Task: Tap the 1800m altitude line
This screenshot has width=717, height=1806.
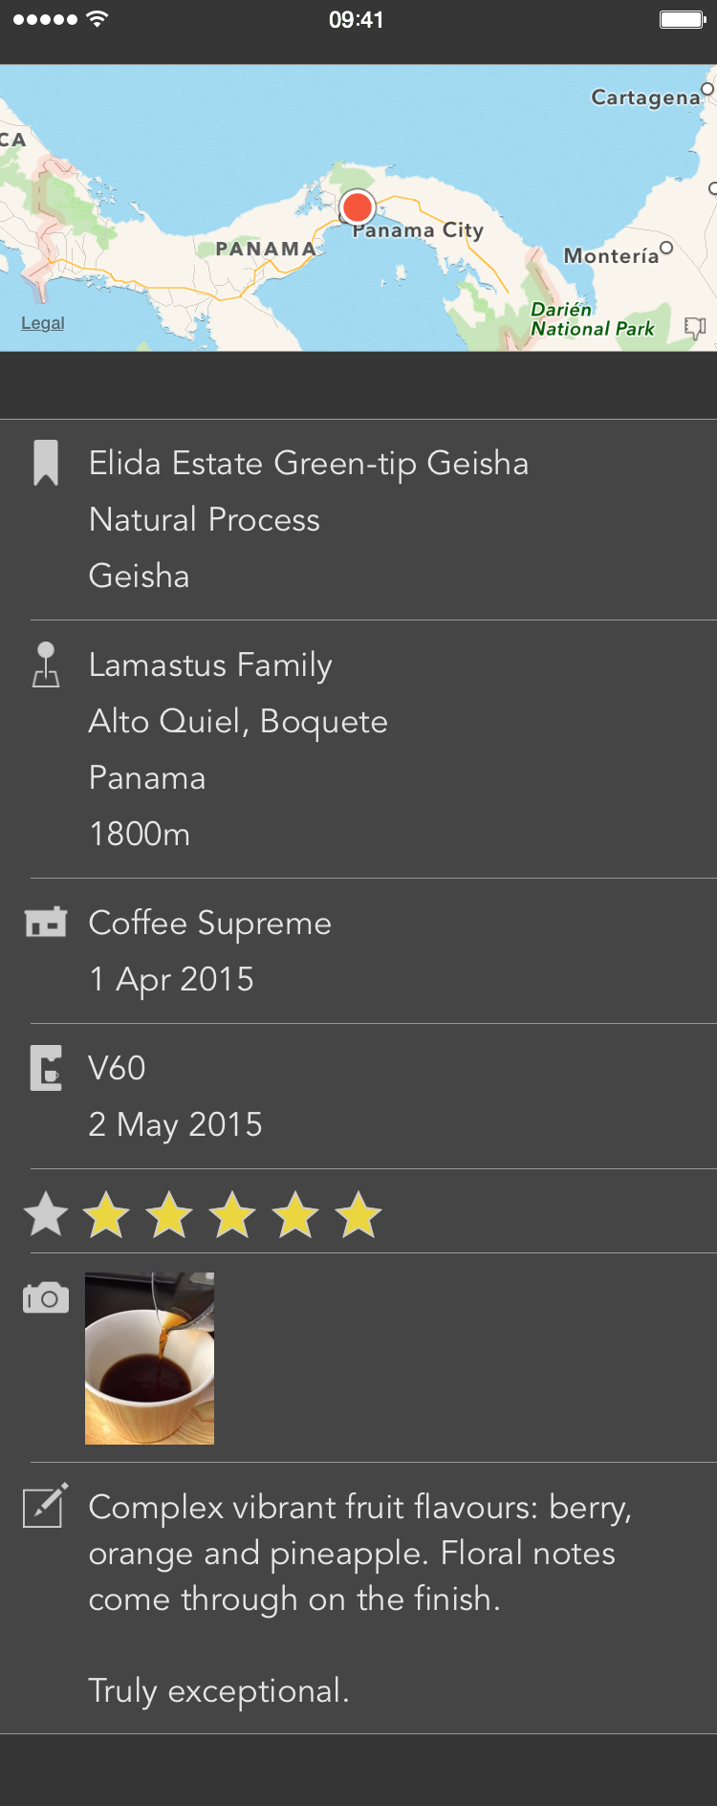Action: point(140,835)
